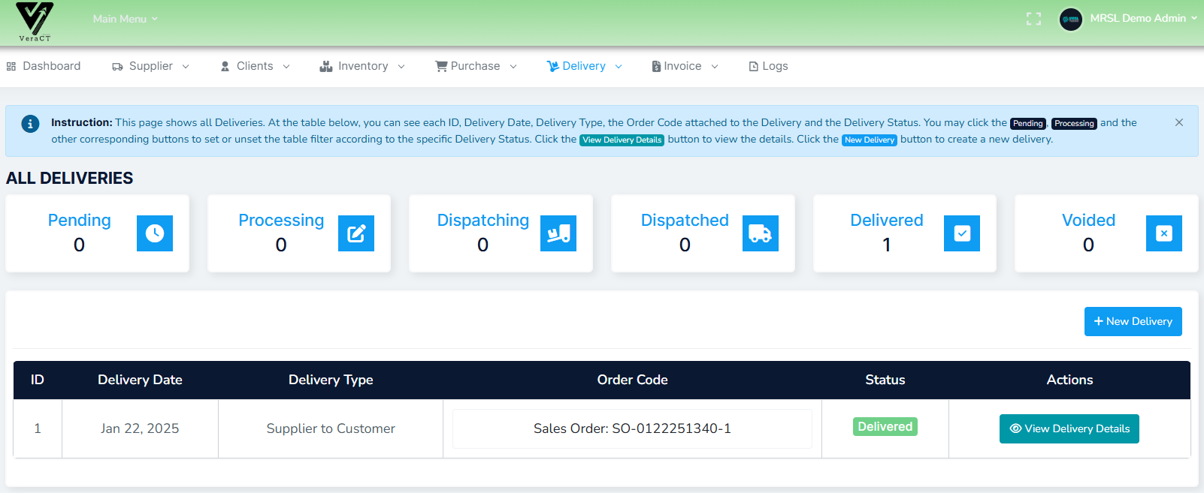Click the Delivered status badge

(x=885, y=427)
